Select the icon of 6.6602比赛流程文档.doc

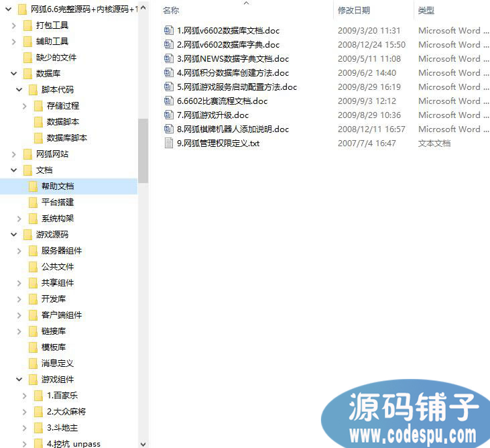pyautogui.click(x=169, y=101)
